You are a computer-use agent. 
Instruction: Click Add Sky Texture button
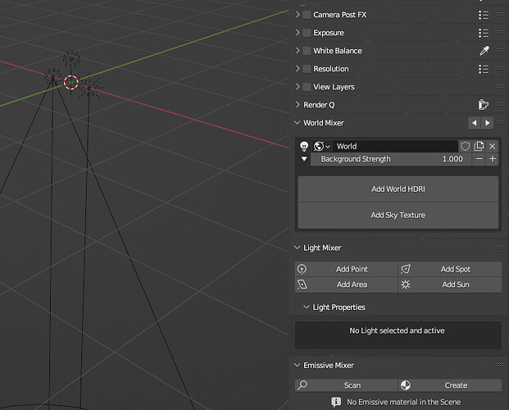[x=398, y=215]
